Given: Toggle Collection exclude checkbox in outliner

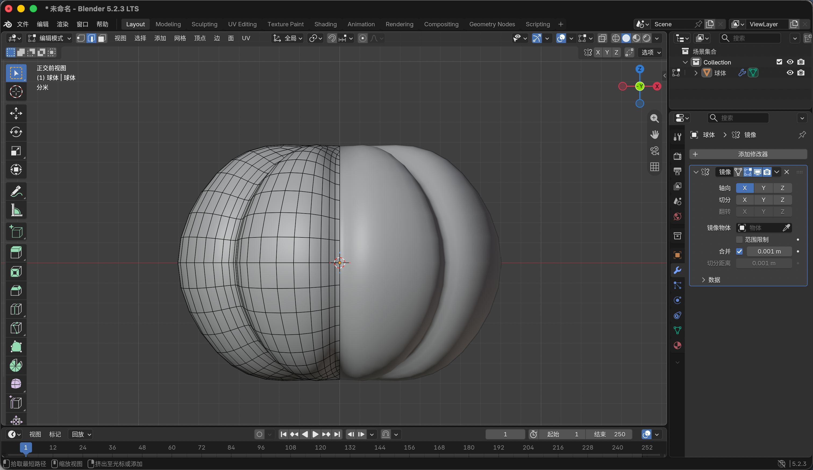Looking at the screenshot, I should [779, 62].
